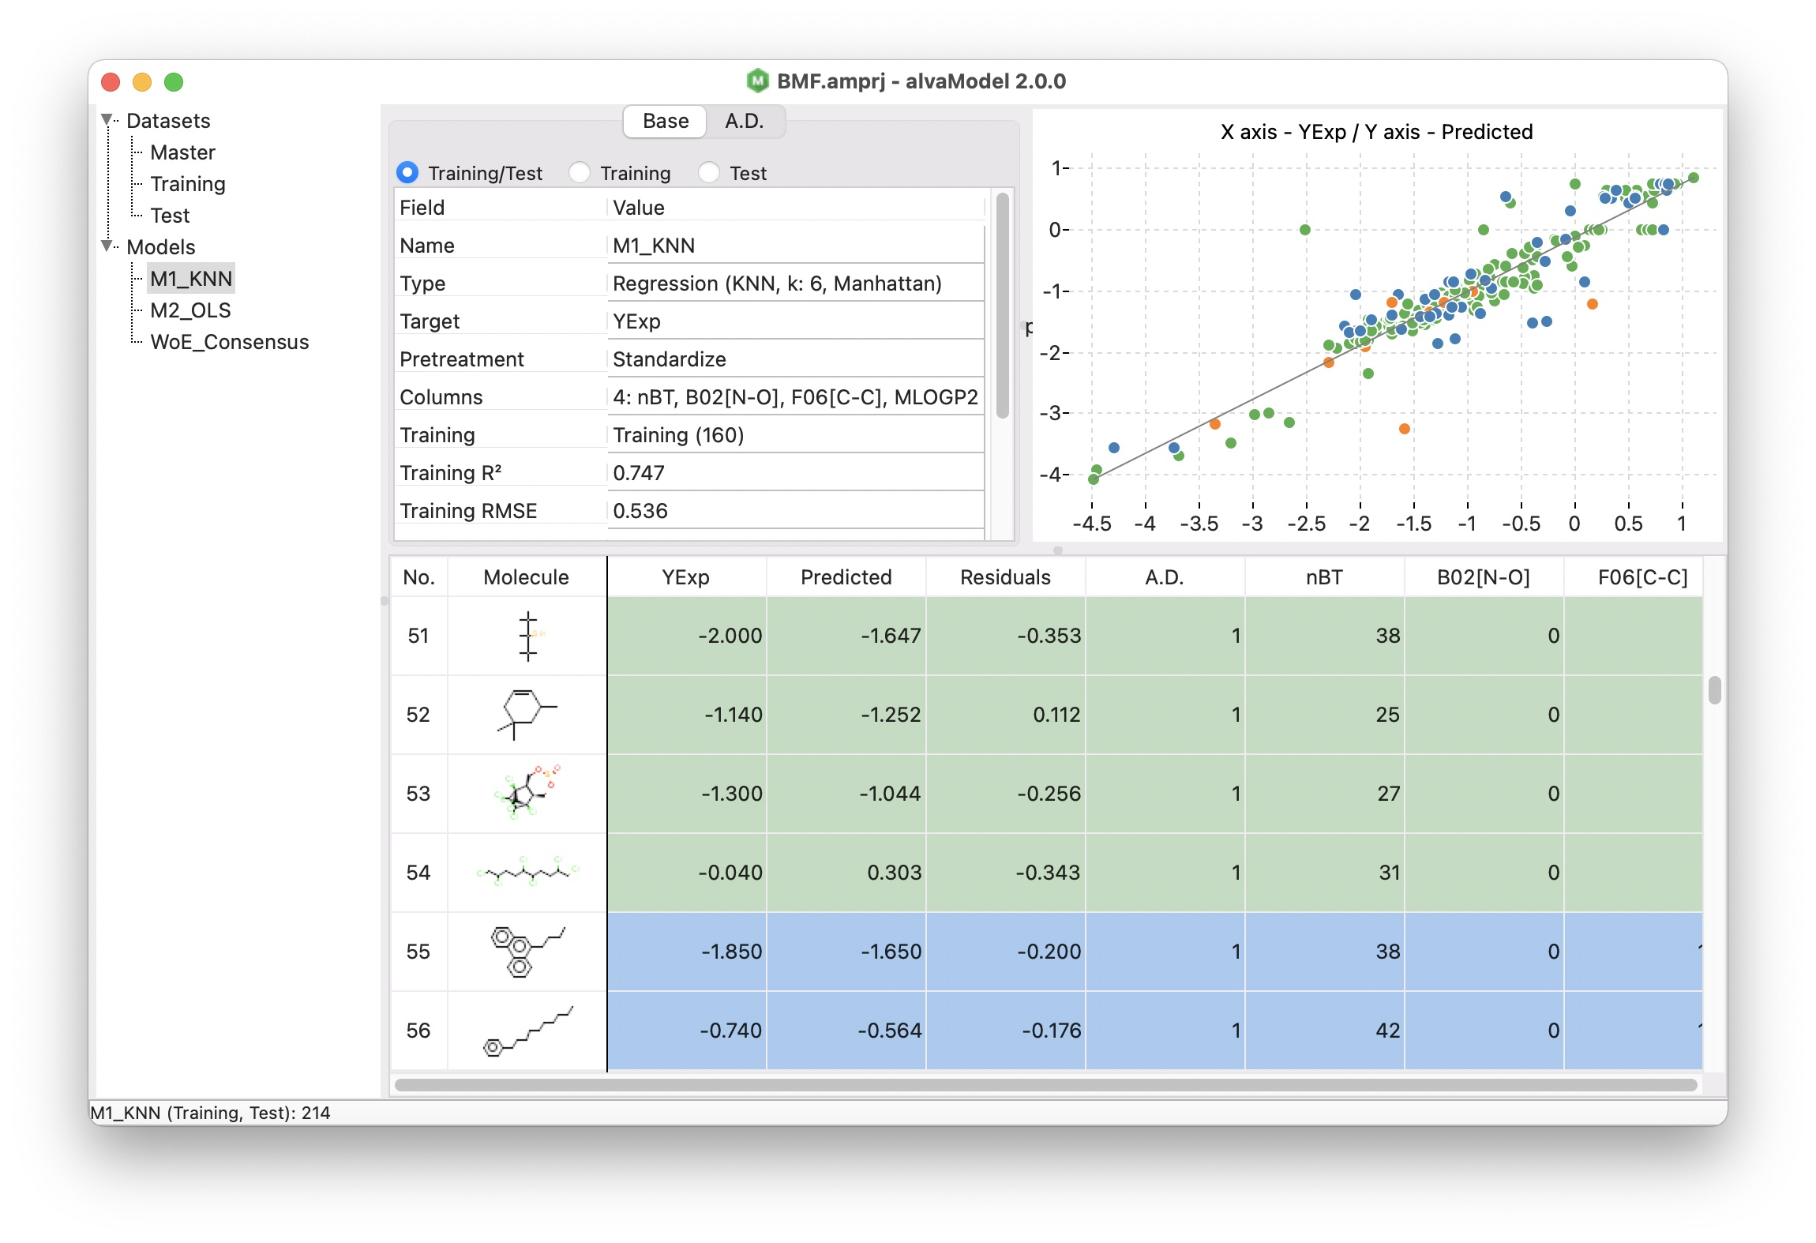Screen dimensions: 1816x1243
Task: Click the Molecule column header
Action: pos(527,577)
